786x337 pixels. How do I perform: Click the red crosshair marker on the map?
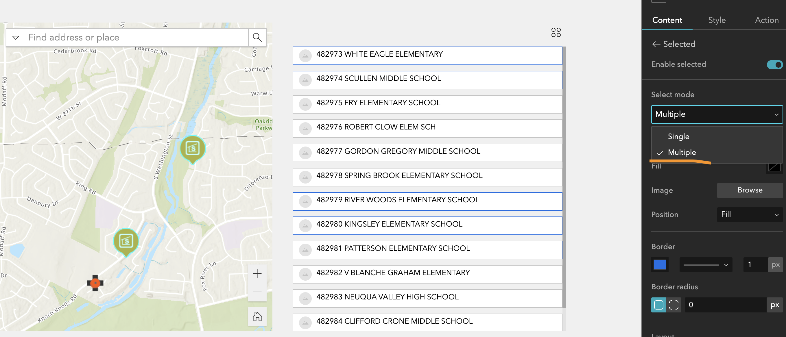95,283
